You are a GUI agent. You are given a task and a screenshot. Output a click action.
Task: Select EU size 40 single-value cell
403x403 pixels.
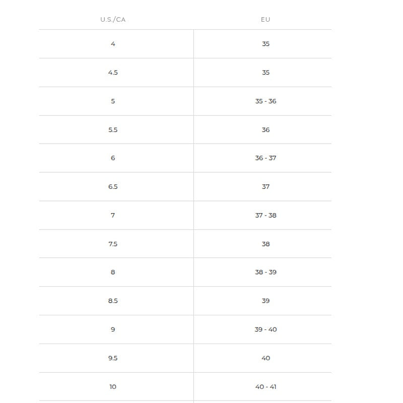pyautogui.click(x=265, y=359)
